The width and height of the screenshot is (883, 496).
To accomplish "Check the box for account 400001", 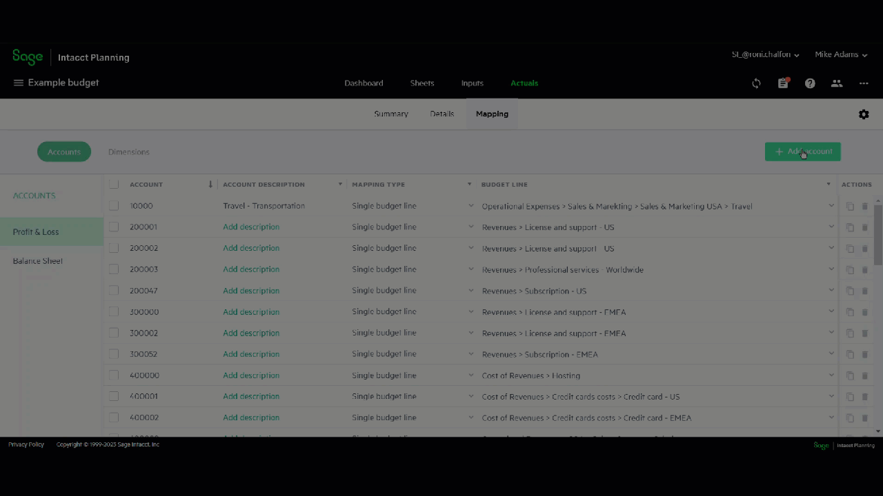I will 114,396.
